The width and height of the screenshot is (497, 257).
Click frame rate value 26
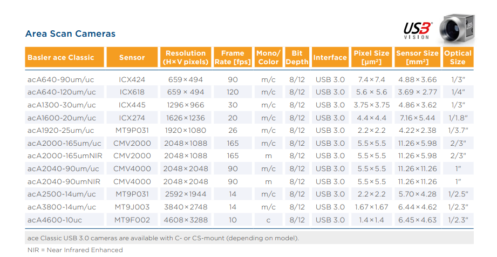(233, 131)
